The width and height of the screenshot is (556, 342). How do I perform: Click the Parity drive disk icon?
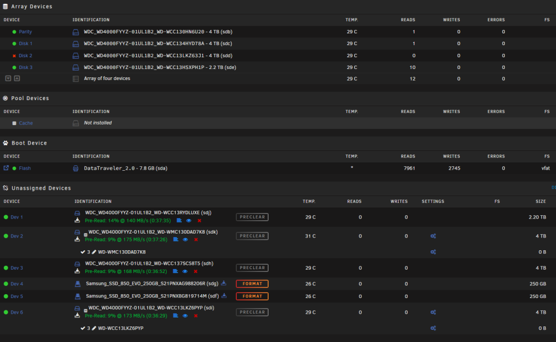click(76, 32)
